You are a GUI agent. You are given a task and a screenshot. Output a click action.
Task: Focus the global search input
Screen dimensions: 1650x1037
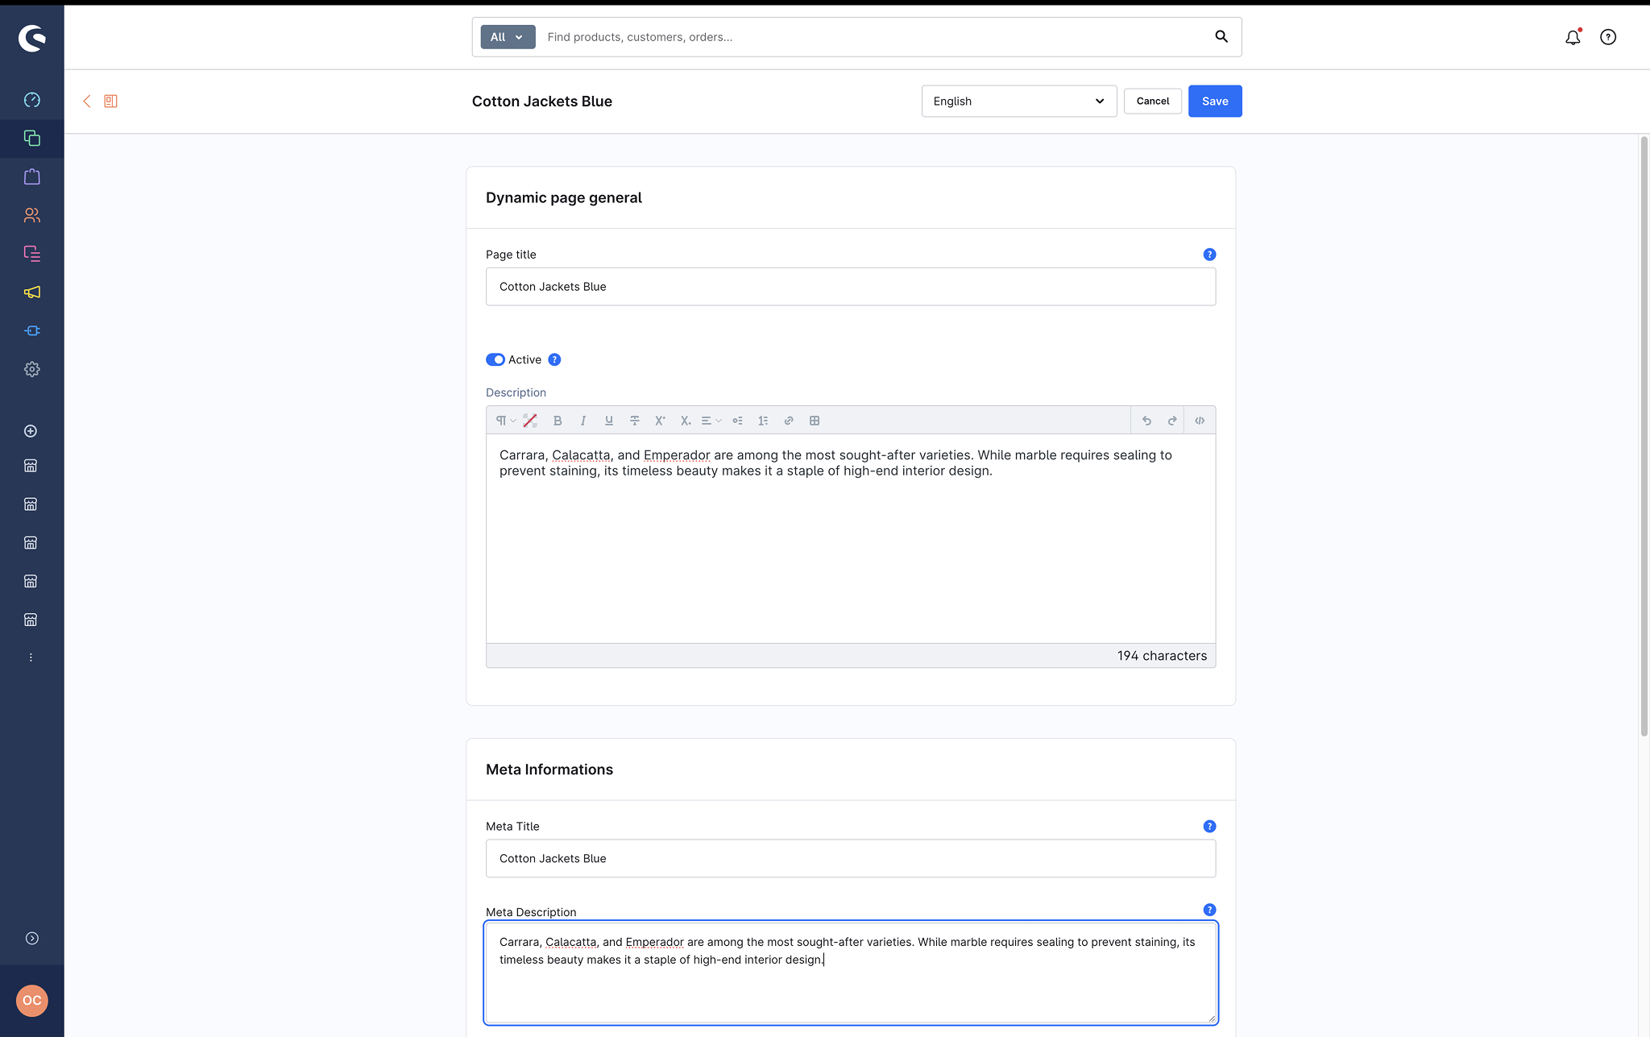click(x=874, y=36)
